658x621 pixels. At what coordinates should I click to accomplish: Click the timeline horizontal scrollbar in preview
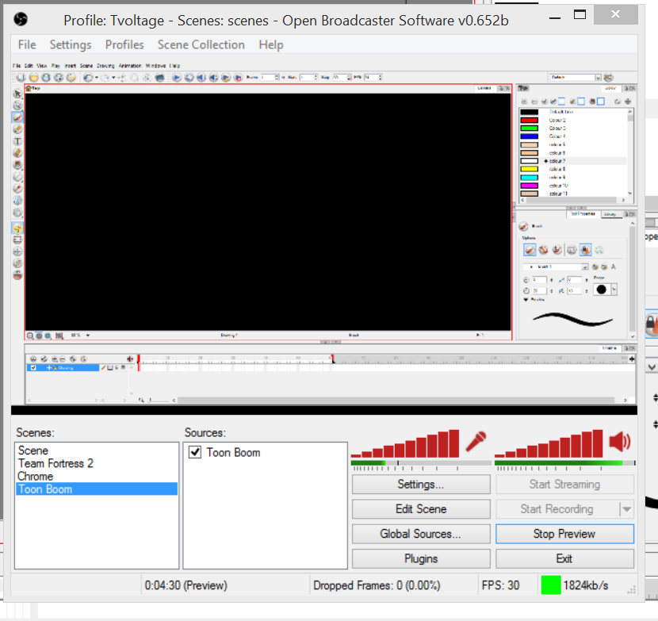pyautogui.click(x=396, y=401)
